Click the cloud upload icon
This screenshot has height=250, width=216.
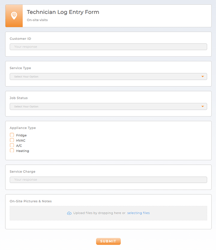(x=69, y=213)
